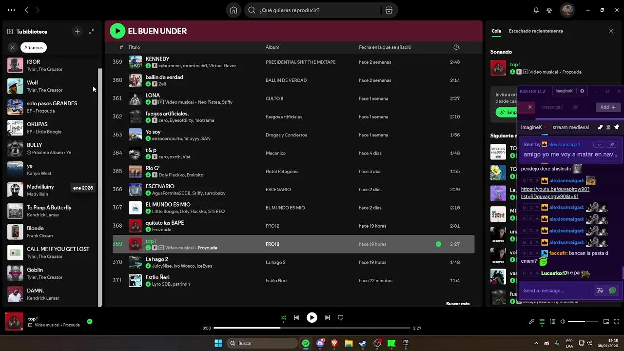The width and height of the screenshot is (624, 351).
Task: Toggle shuffle mode
Action: pyautogui.click(x=283, y=317)
